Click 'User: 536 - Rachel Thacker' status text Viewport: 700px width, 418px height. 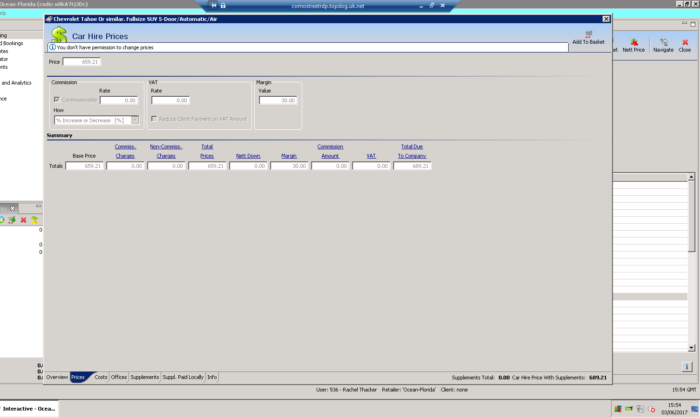(347, 390)
